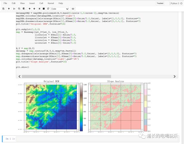Open the View menu
Screen dimensions: 184x144
[x=22, y=3]
